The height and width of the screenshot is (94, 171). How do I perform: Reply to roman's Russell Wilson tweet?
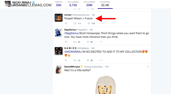(x=66, y=23)
